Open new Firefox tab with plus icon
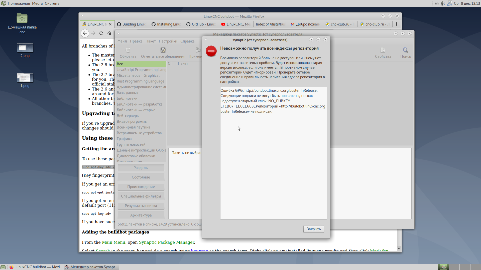 [396, 24]
